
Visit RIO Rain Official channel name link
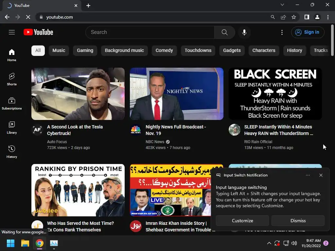point(258,142)
